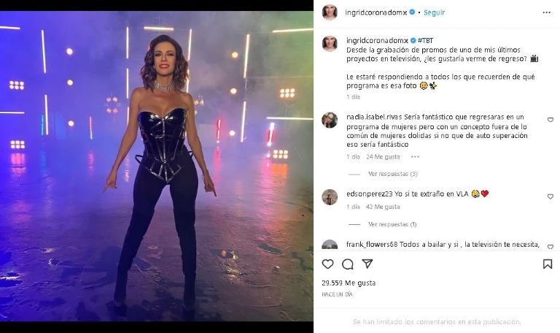Open the #TBT hashtag link
This screenshot has width=560, height=333.
pyautogui.click(x=425, y=39)
